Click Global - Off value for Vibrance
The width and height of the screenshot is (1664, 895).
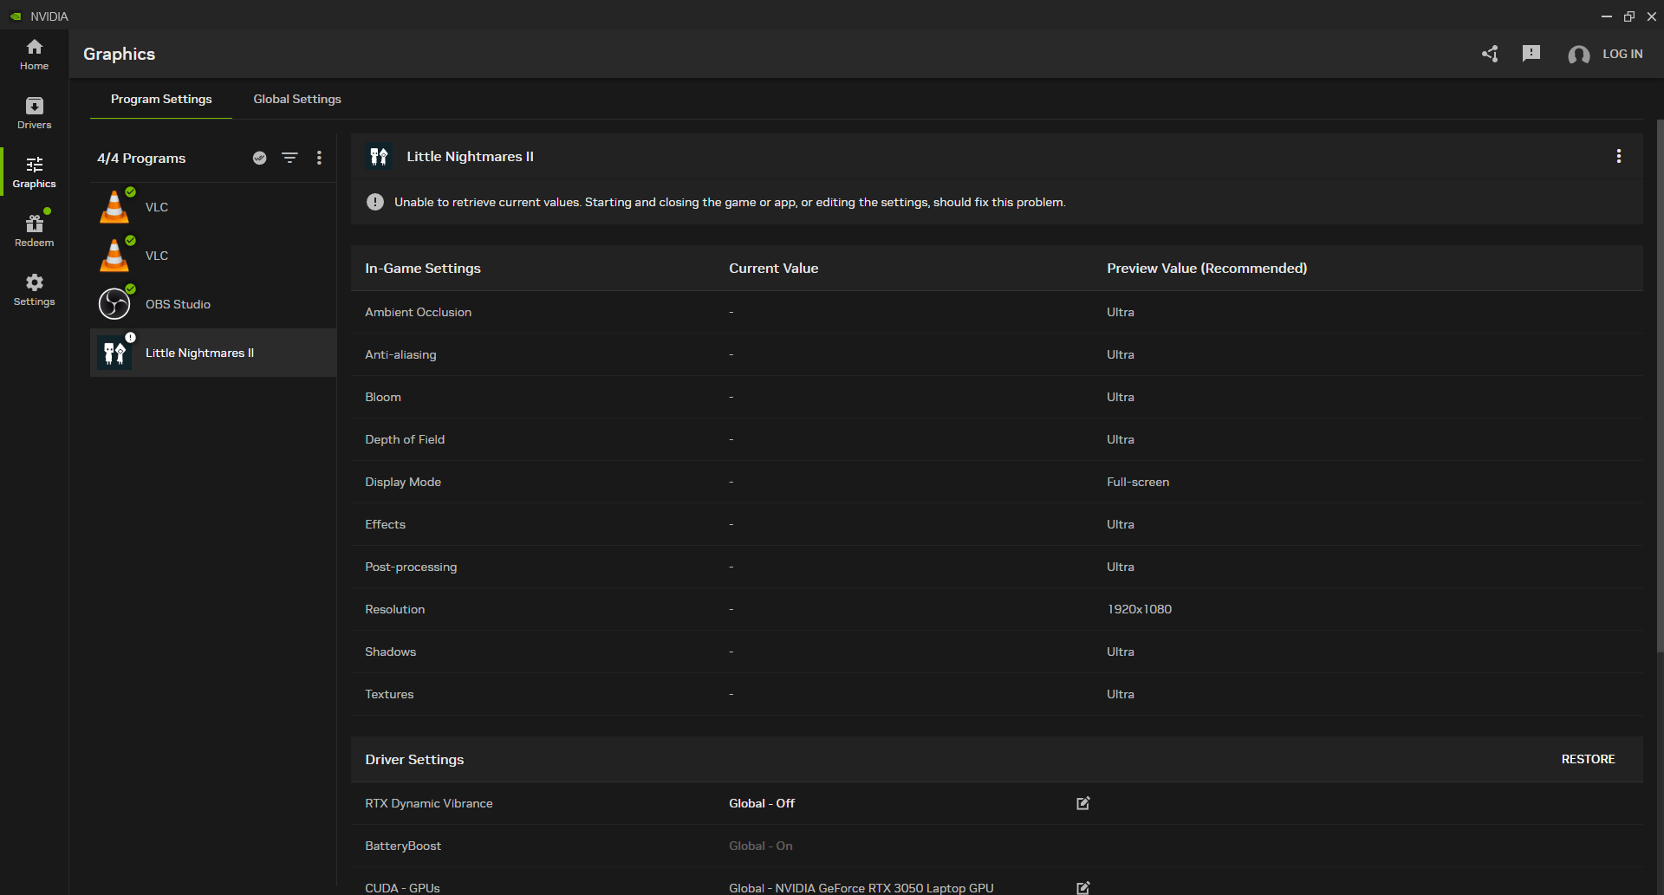pyautogui.click(x=761, y=803)
